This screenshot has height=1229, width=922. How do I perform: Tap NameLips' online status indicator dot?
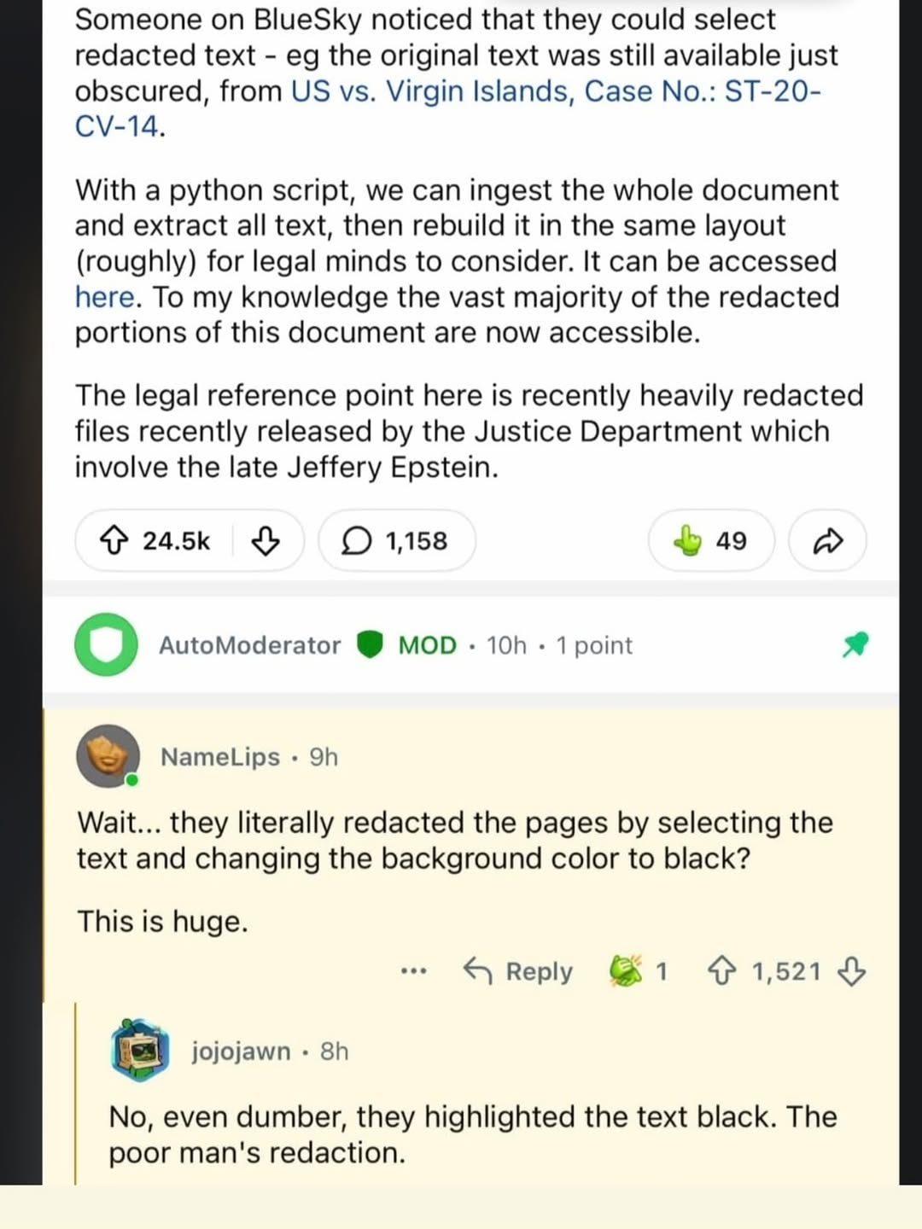[x=132, y=779]
